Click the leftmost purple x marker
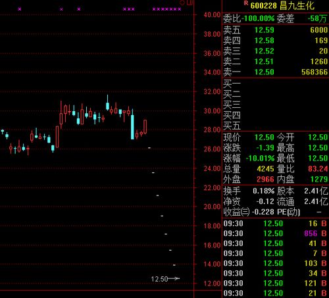The image size is (329, 298). click(x=20, y=9)
